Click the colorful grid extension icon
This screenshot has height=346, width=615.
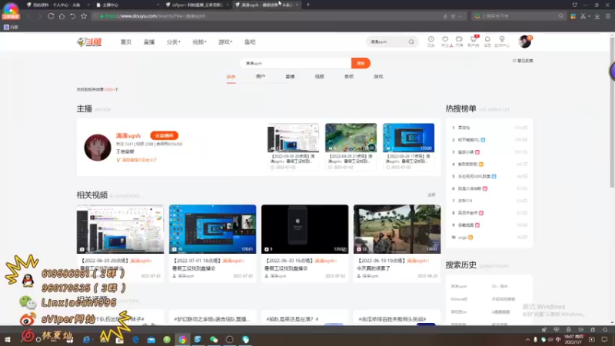(573, 16)
